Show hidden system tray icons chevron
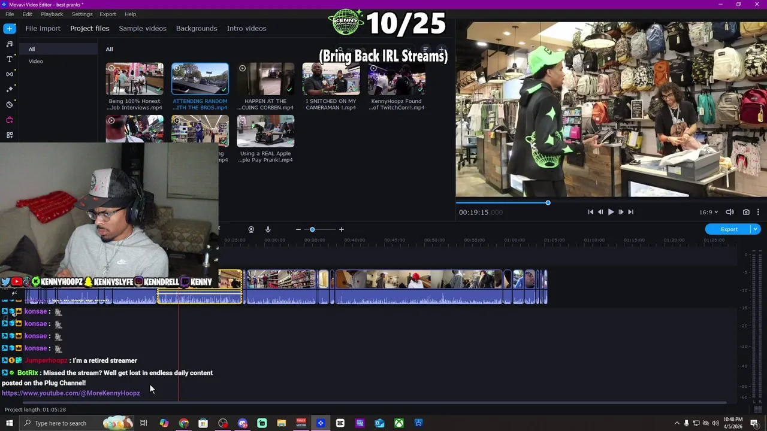Viewport: 767px width, 431px height. point(677,423)
